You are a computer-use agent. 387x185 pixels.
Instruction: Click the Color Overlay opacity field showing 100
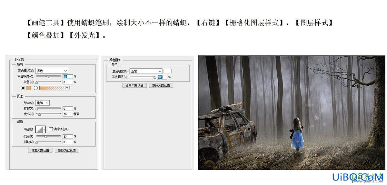pyautogui.click(x=162, y=77)
